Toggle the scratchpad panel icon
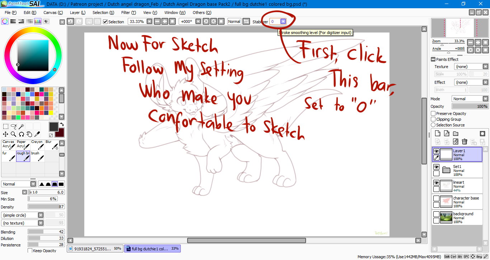The height and width of the screenshot is (260, 490). click(46, 21)
